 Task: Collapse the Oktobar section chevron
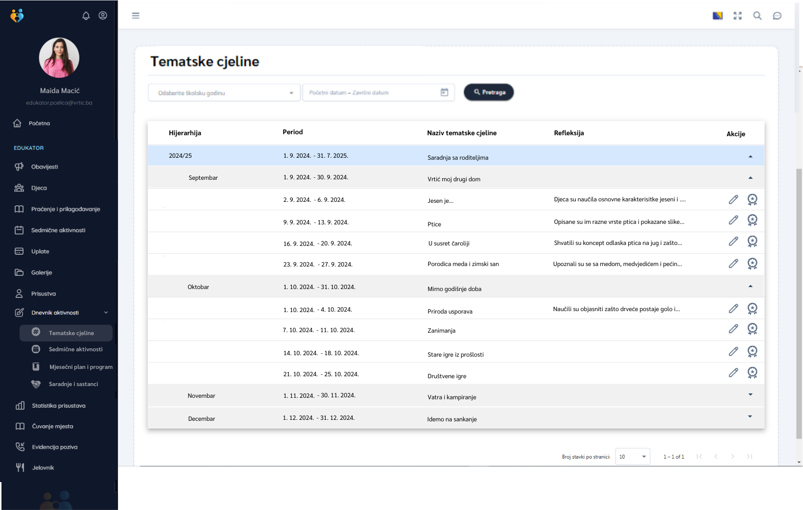pos(750,286)
